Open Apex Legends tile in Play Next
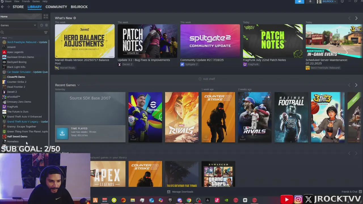The image size is (363, 204). 108,174
